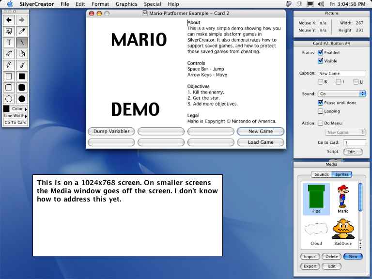Select the button selection pointer tool
Image resolution: width=372 pixels, height=279 pixels.
9,31
